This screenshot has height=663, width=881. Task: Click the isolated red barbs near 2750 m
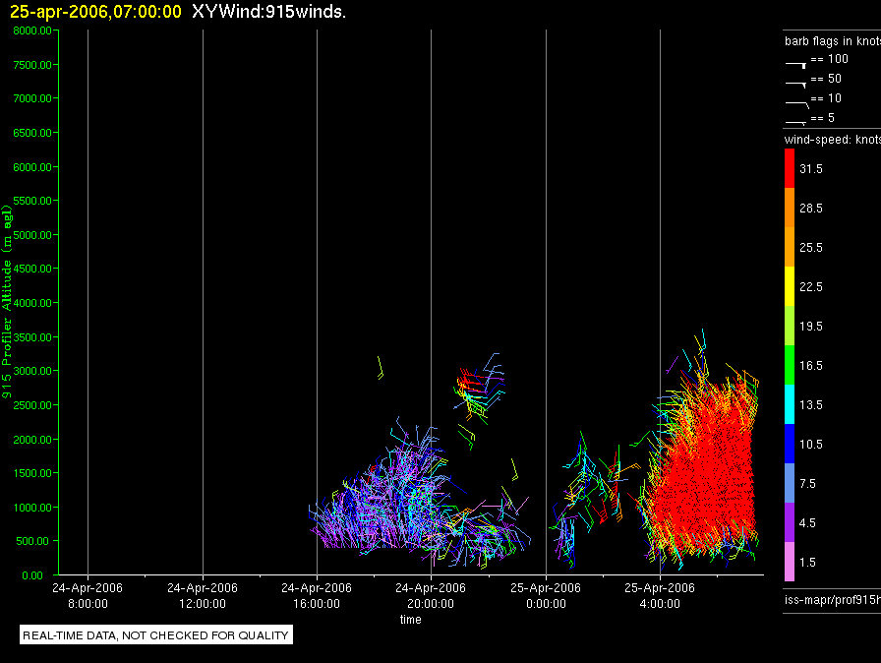(471, 381)
